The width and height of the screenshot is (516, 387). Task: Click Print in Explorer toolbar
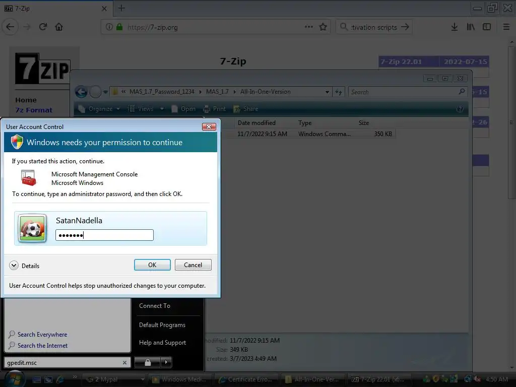(x=215, y=109)
